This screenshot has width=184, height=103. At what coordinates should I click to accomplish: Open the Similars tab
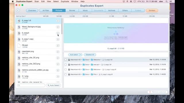[x=152, y=10]
